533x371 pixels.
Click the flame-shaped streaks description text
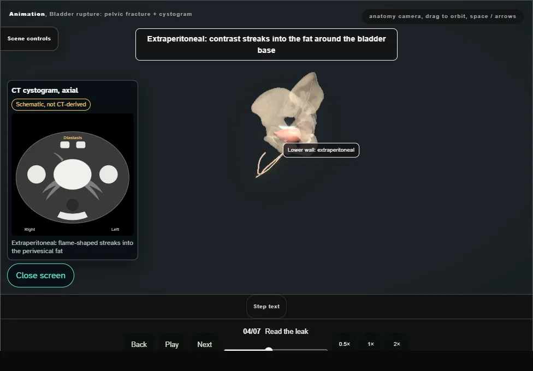[x=73, y=247]
